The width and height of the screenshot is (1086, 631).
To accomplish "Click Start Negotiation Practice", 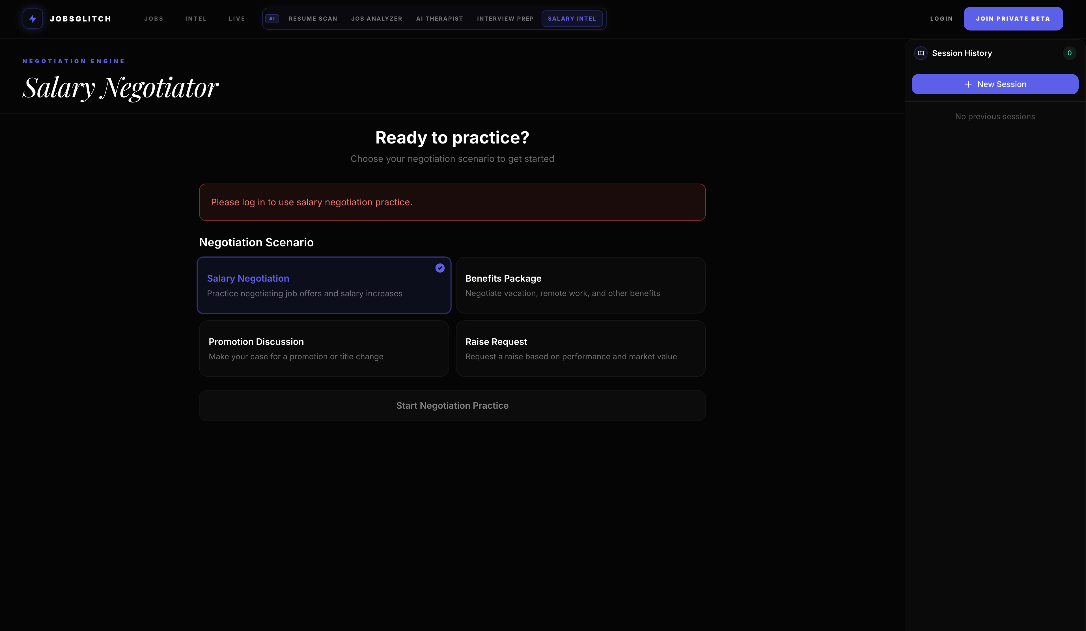I will click(452, 405).
